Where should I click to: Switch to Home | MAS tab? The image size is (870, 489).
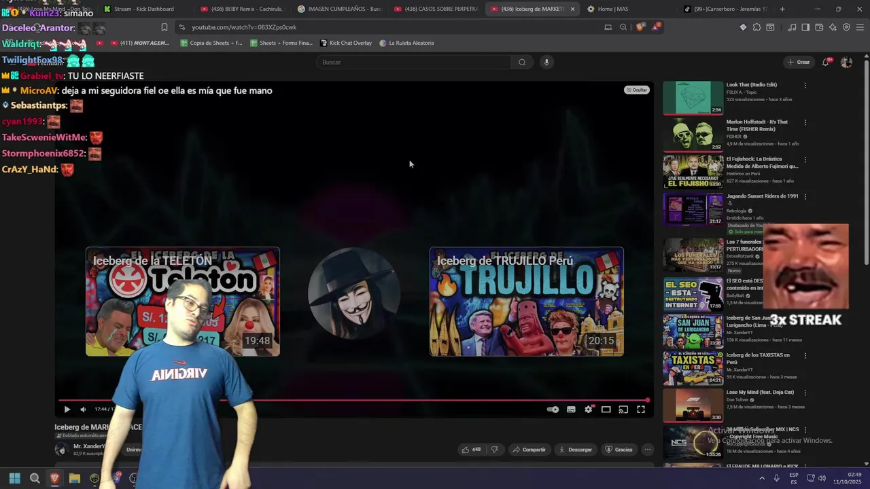608,9
